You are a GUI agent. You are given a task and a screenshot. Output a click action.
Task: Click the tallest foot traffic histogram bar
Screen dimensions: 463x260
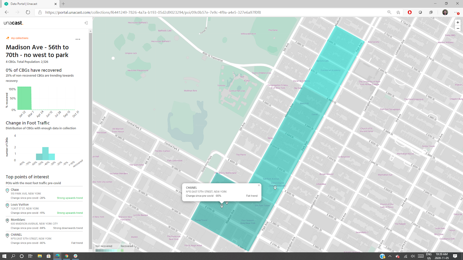tap(45, 154)
